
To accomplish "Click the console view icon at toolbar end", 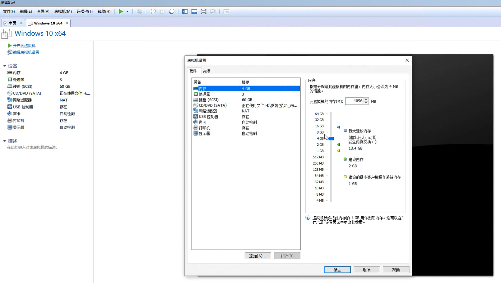I will click(x=226, y=11).
